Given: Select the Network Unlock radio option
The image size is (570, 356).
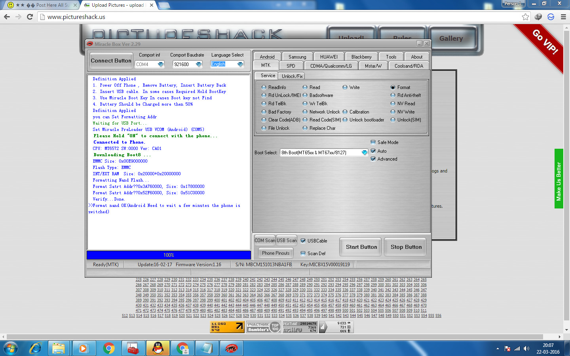Looking at the screenshot, I should pyautogui.click(x=321, y=112).
